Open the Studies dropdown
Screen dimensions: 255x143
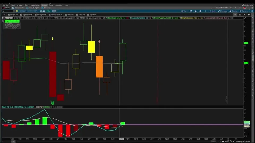tap(233, 11)
